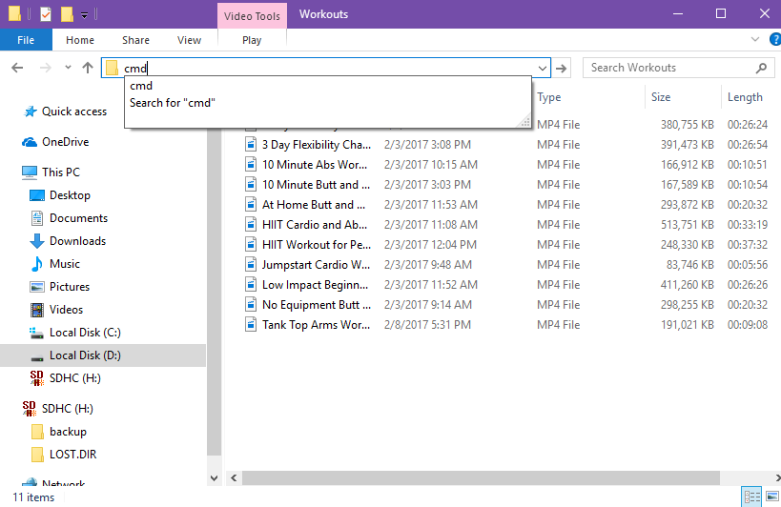The width and height of the screenshot is (781, 507).
Task: Switch to the Share ribbon tab
Action: point(135,40)
